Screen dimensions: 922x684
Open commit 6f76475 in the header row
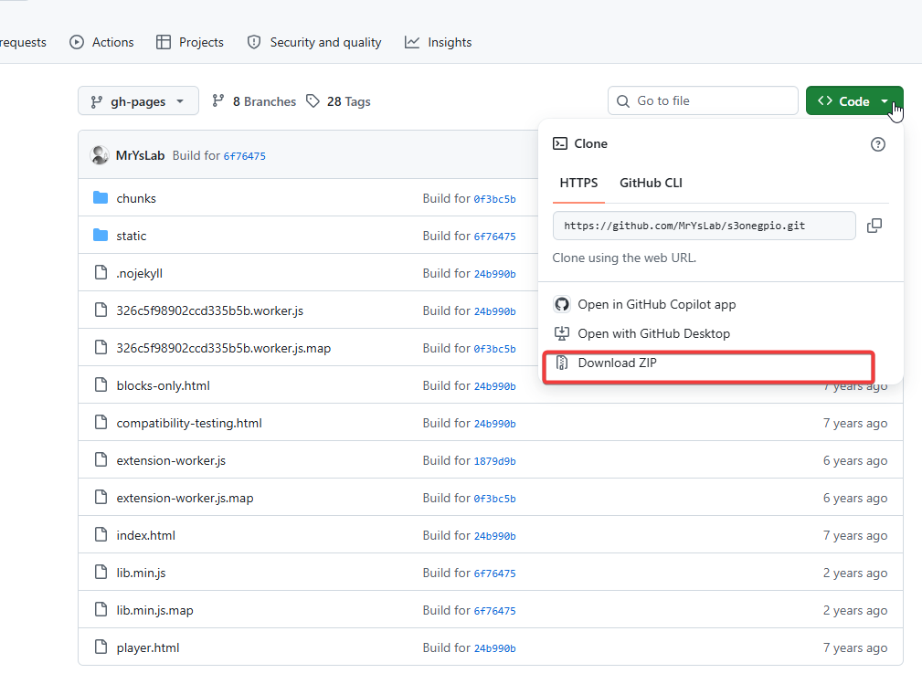point(245,156)
